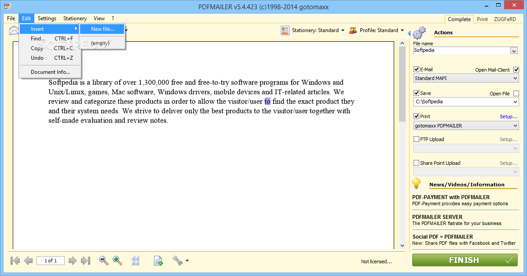Toggle the Open Mail-Client checkbox
The image size is (527, 276).
pos(516,70)
